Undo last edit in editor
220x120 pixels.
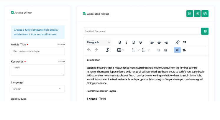pos(89,50)
